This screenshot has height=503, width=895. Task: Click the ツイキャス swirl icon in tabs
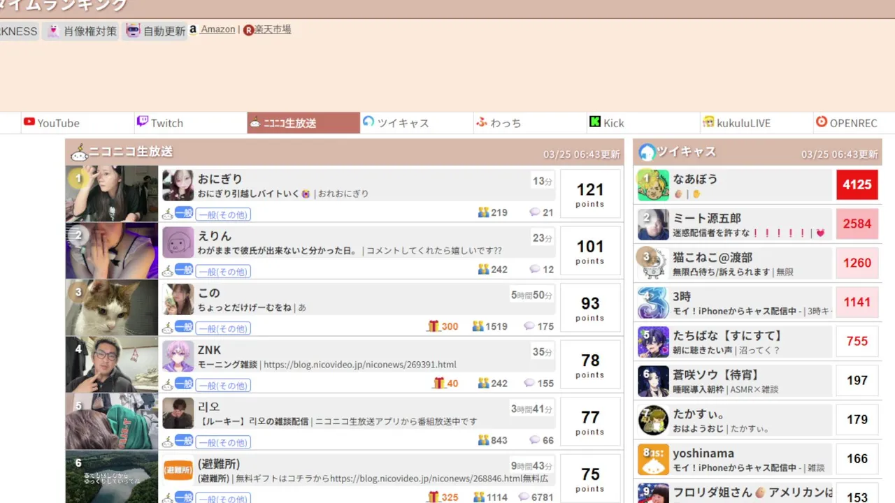click(368, 122)
